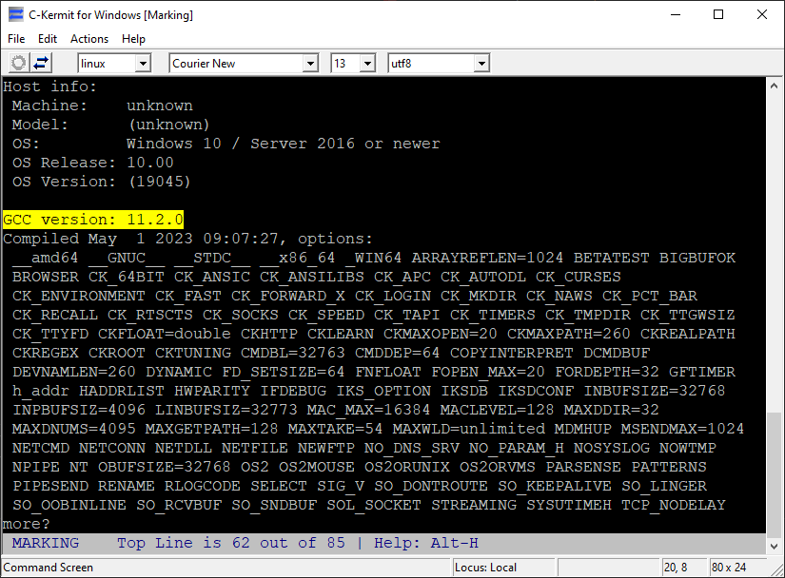Expand the utf8 character set dropdown
Screen dimensions: 785x578
(x=481, y=64)
